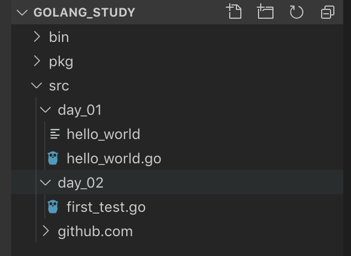This screenshot has height=256, width=351.
Task: Click the text file icon of hello_world
Action: (x=55, y=134)
